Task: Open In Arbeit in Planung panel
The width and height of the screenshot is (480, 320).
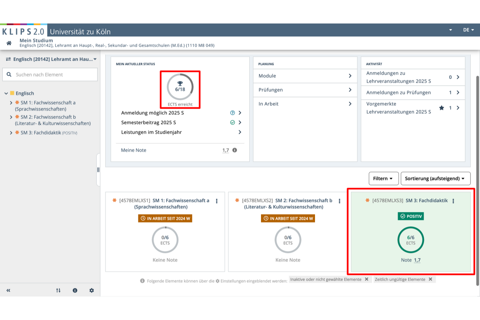Action: 305,104
